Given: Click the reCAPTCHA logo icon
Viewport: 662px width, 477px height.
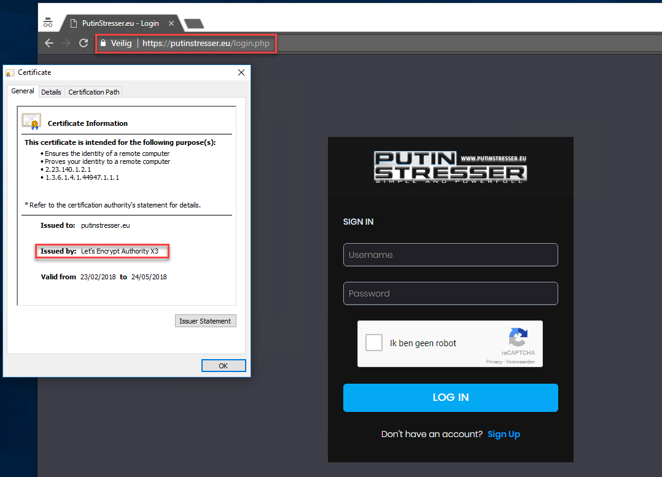Looking at the screenshot, I should (518, 337).
